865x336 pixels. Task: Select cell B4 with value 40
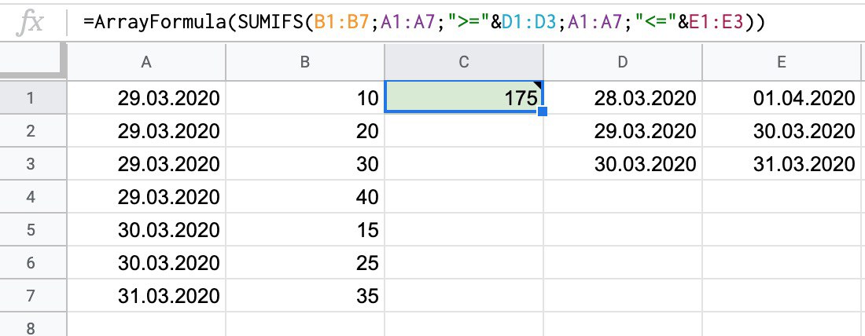pyautogui.click(x=305, y=197)
